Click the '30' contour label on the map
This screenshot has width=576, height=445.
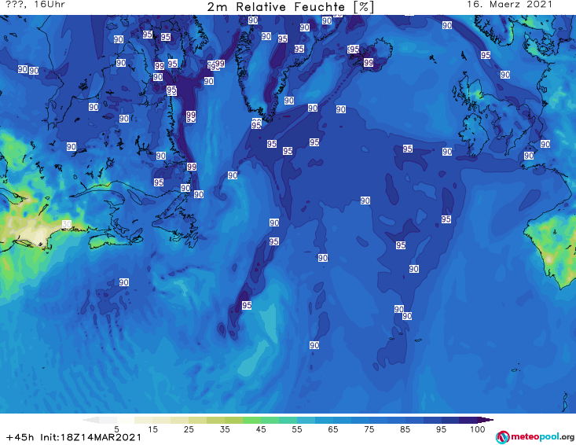[67, 224]
